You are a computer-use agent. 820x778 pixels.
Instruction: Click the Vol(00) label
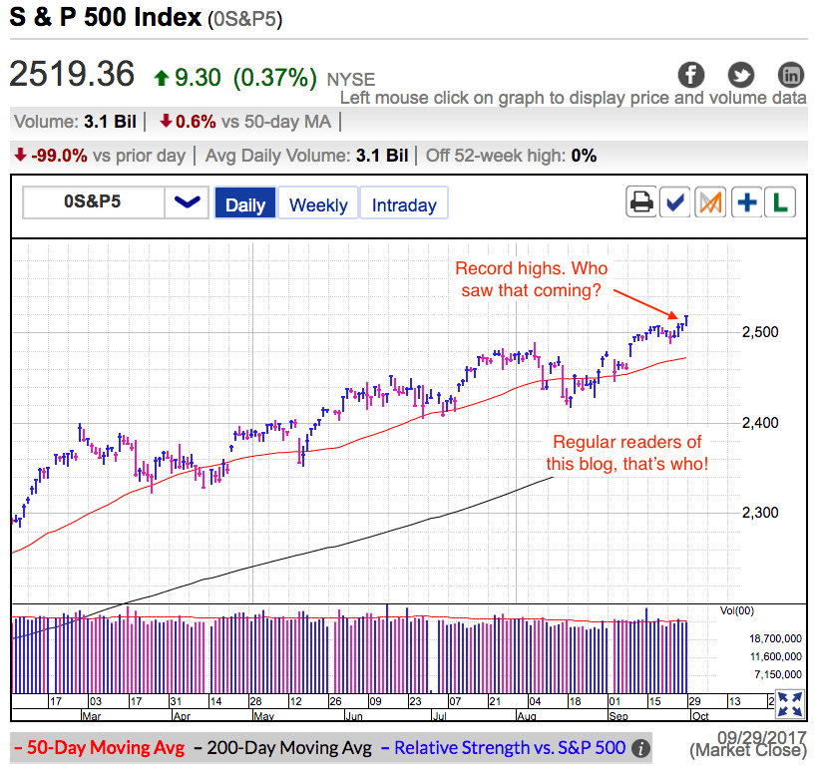coord(737,610)
